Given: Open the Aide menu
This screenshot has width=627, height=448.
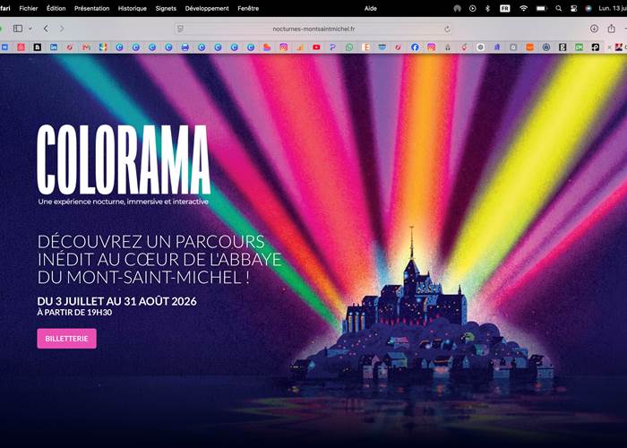Looking at the screenshot, I should pos(370,8).
